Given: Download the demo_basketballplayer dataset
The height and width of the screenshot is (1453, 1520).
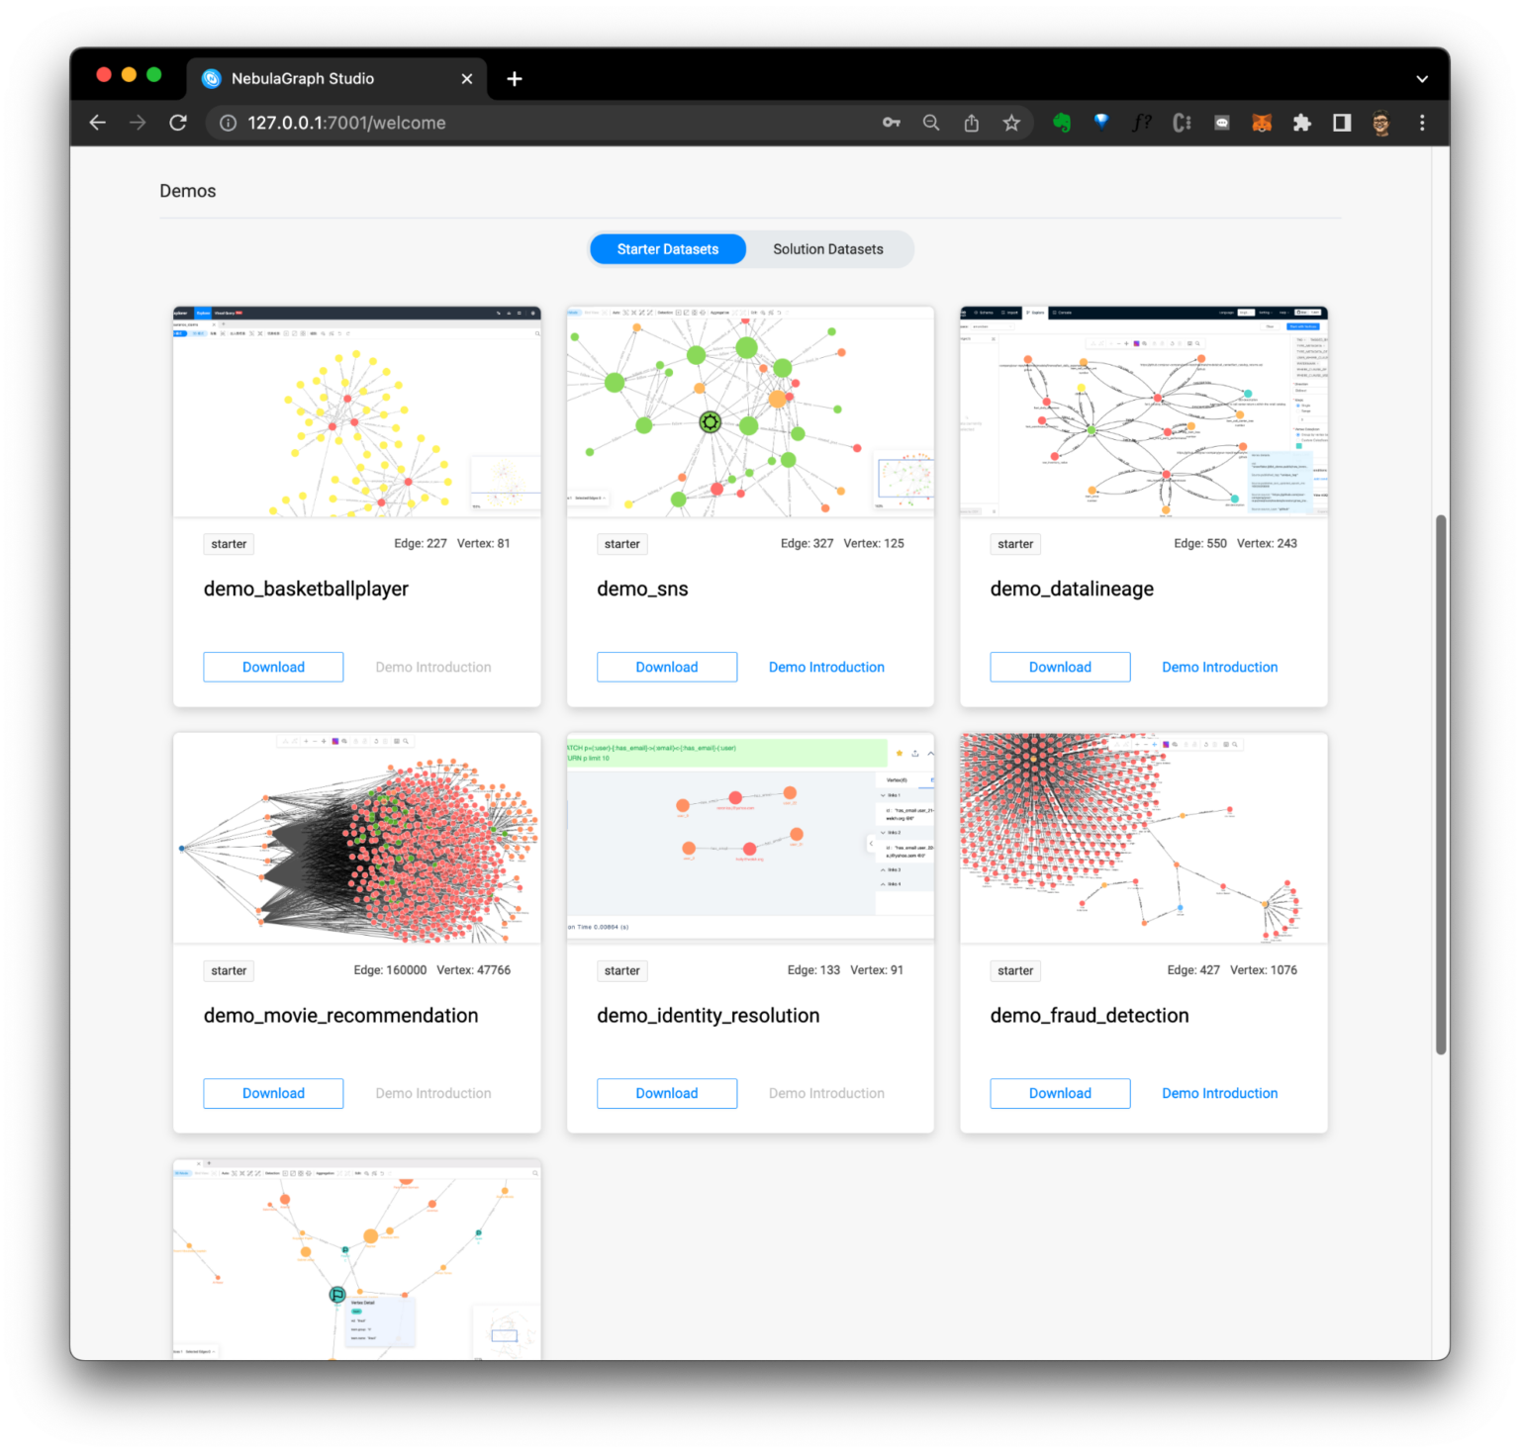Looking at the screenshot, I should coord(273,667).
